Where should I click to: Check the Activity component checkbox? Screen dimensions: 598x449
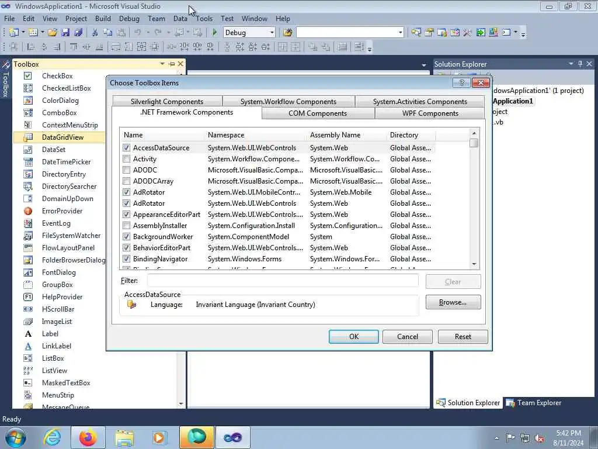click(126, 159)
